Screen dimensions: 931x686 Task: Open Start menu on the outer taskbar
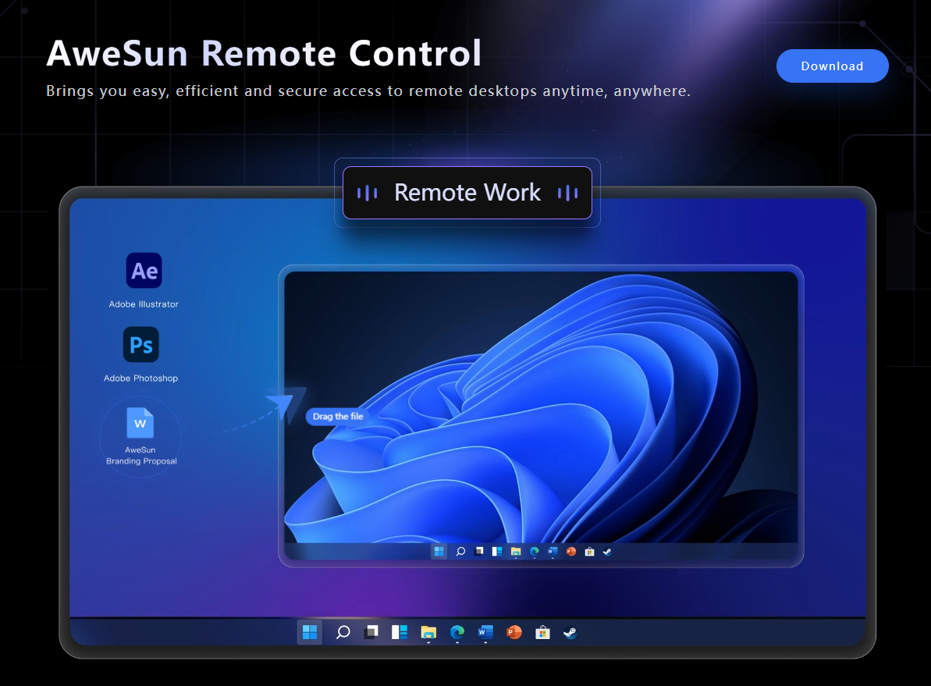[x=309, y=632]
